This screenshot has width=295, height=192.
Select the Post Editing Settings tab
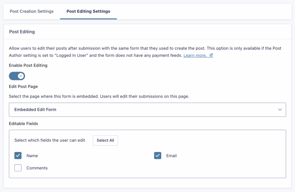pos(88,11)
